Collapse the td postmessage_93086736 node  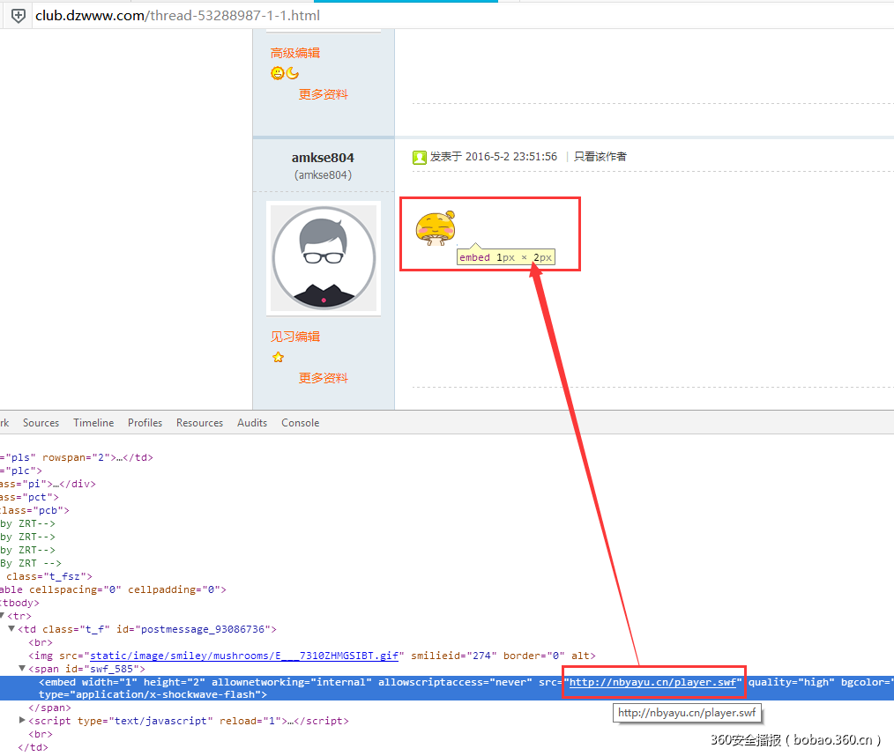(11, 629)
